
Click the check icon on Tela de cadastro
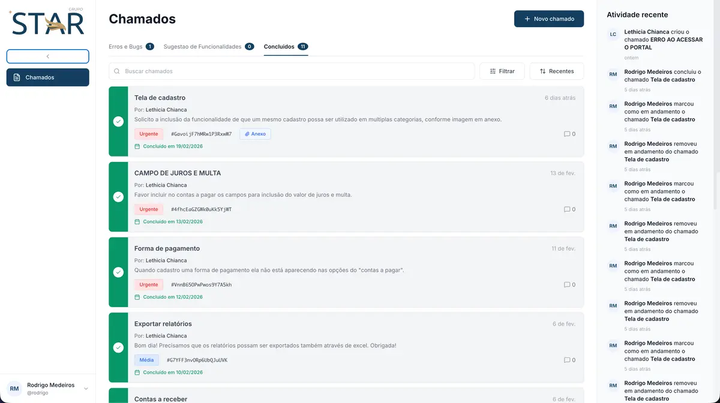(x=118, y=122)
